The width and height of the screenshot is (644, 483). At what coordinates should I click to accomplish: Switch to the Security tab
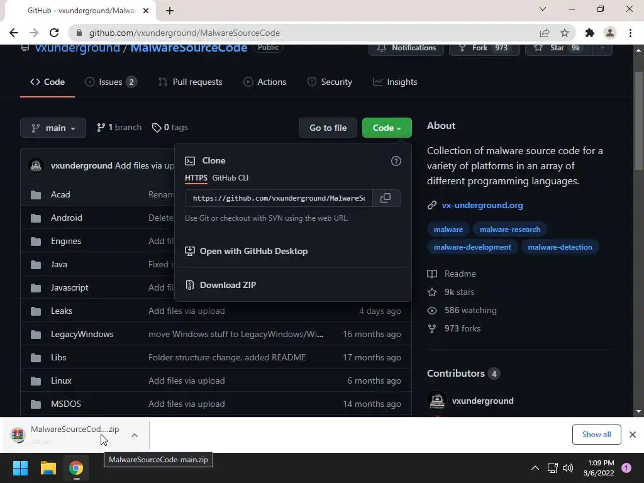(330, 82)
